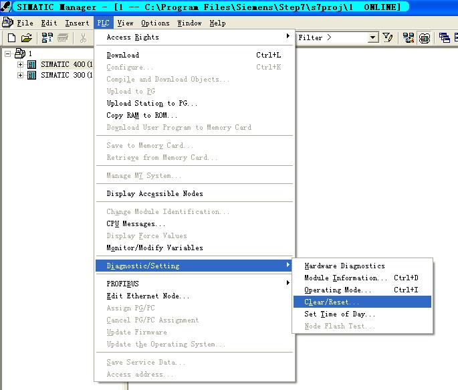Viewport: 458px width, 390px height.
Task: Open the Access Rights submenu
Action: 195,37
